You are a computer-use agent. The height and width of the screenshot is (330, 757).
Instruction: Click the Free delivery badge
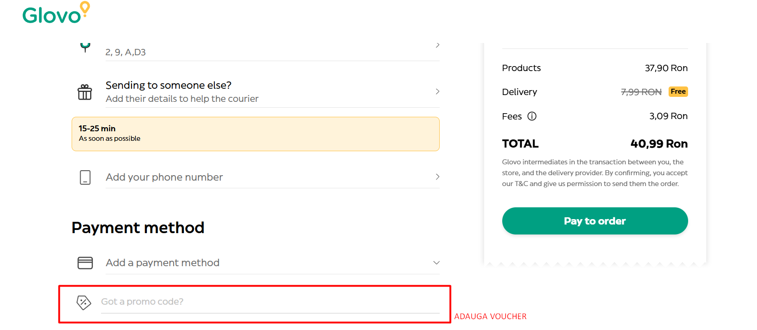point(678,92)
